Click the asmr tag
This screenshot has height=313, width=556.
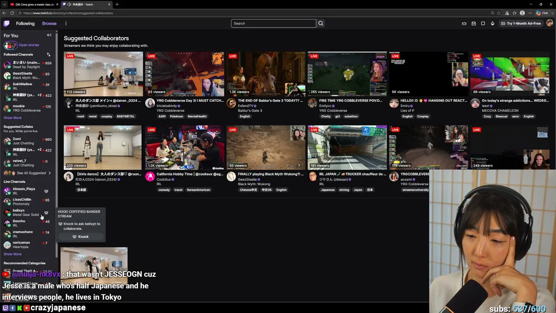[516, 117]
